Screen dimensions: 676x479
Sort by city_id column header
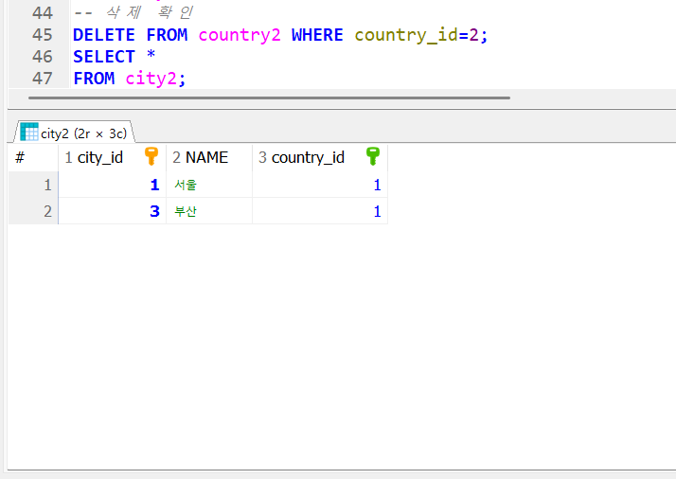click(x=112, y=157)
